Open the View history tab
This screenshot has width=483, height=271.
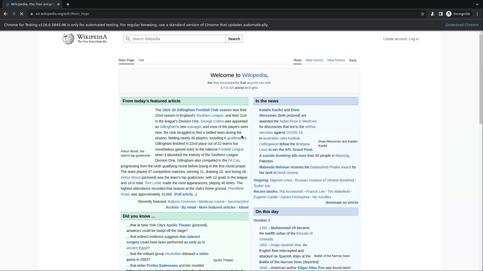(336, 60)
